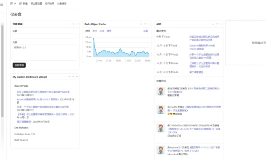Click the 新建 (New) item in admin bar
The width and height of the screenshot is (266, 160).
(x=23, y=4)
